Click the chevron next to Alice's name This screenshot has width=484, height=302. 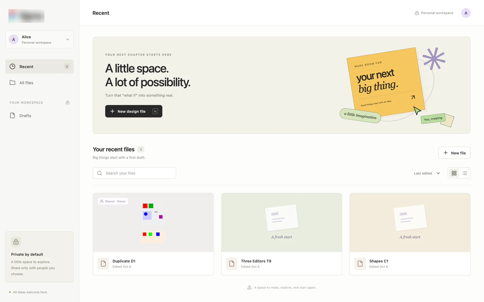coord(68,40)
